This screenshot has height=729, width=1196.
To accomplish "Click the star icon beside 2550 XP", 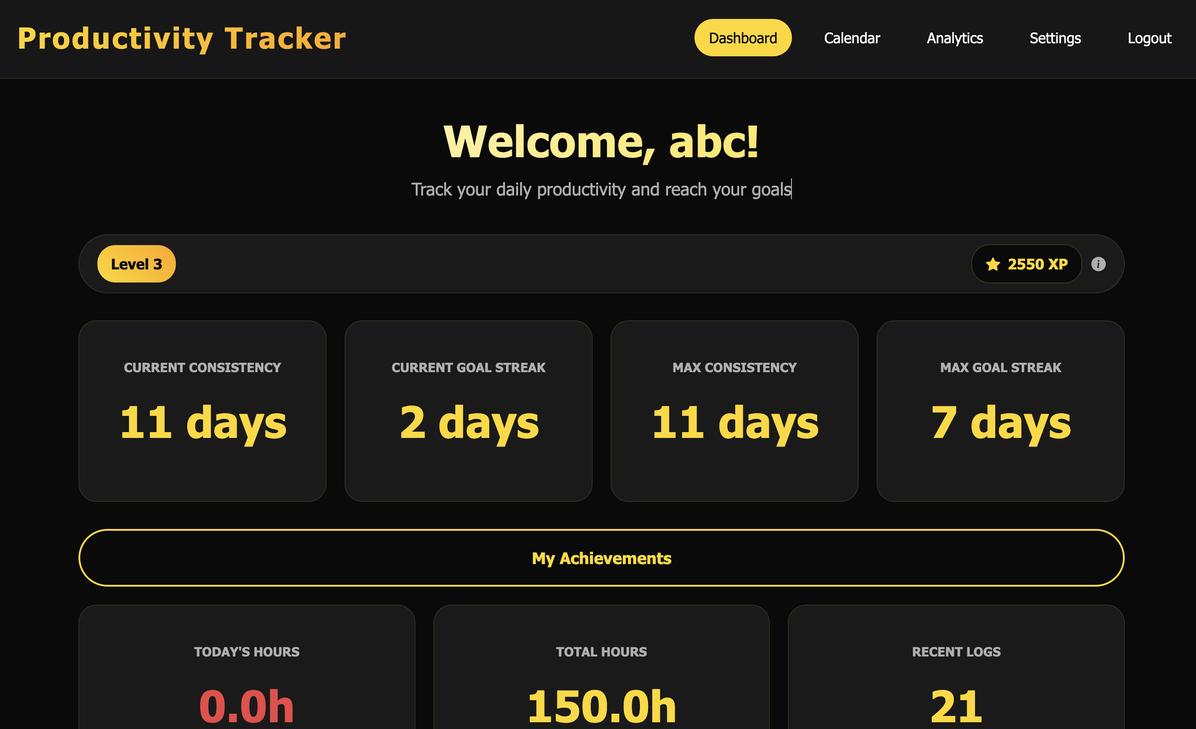I will click(993, 264).
